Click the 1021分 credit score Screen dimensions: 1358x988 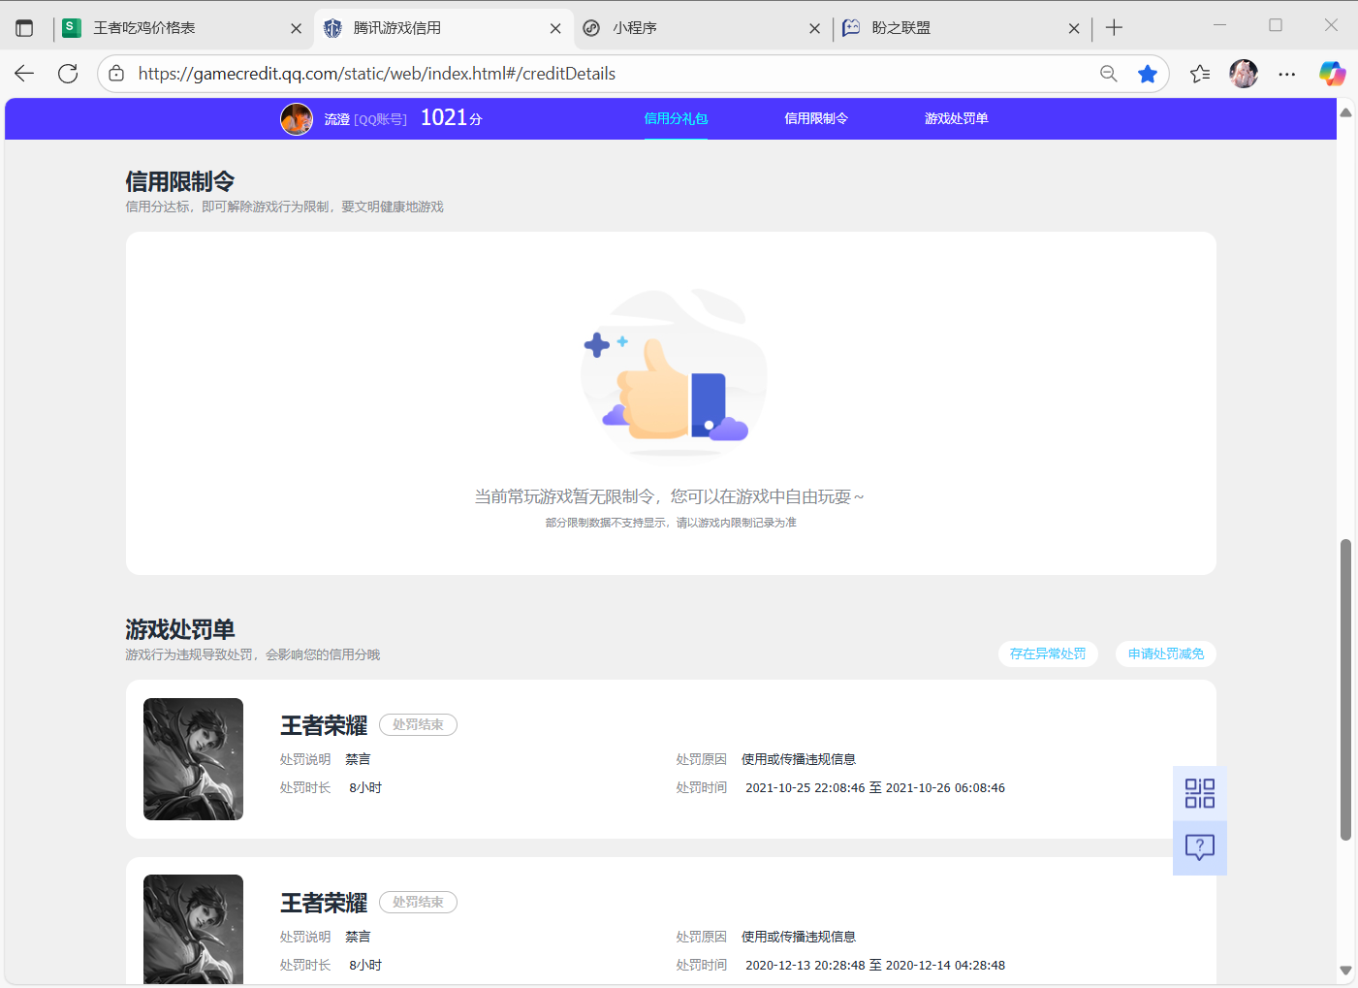pyautogui.click(x=451, y=118)
